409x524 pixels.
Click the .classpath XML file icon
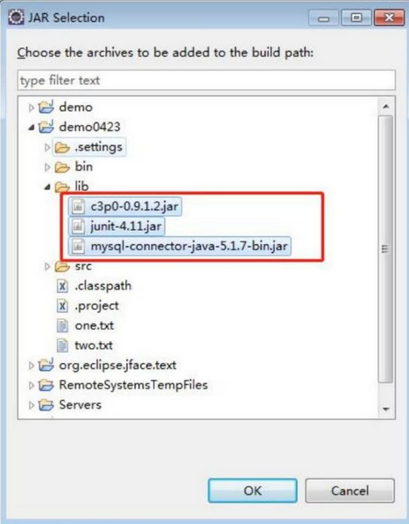pyautogui.click(x=62, y=286)
